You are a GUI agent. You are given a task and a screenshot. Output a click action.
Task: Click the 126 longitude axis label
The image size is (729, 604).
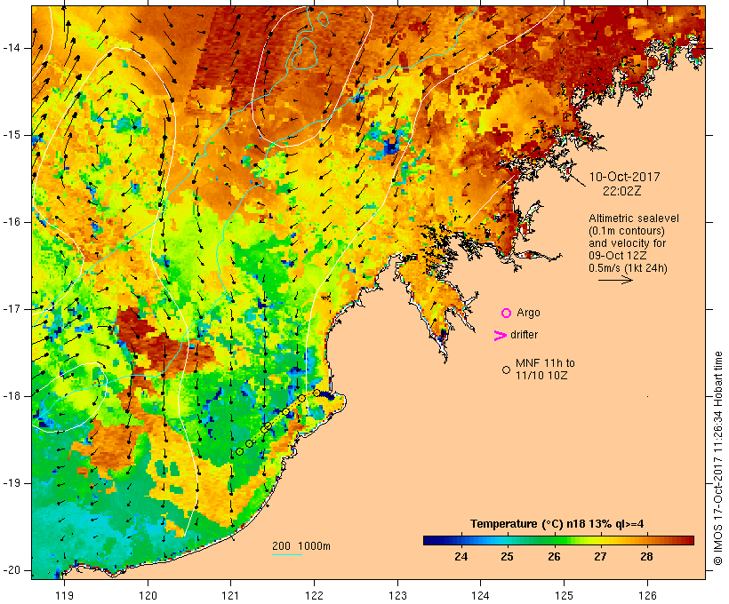coord(647,595)
